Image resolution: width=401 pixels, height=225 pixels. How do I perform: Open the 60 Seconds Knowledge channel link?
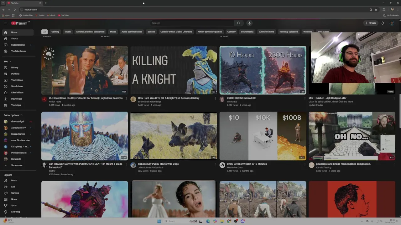pyautogui.click(x=149, y=102)
